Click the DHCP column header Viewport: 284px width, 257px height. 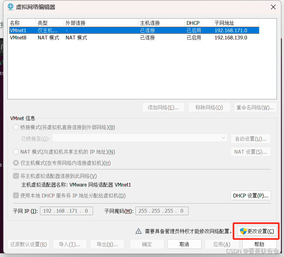(x=198, y=23)
